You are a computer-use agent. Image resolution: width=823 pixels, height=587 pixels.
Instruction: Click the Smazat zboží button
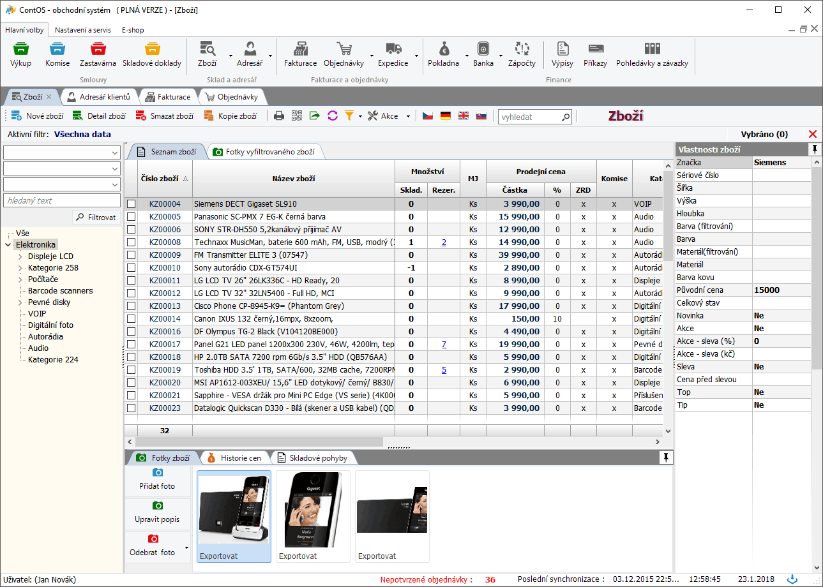[x=164, y=116]
